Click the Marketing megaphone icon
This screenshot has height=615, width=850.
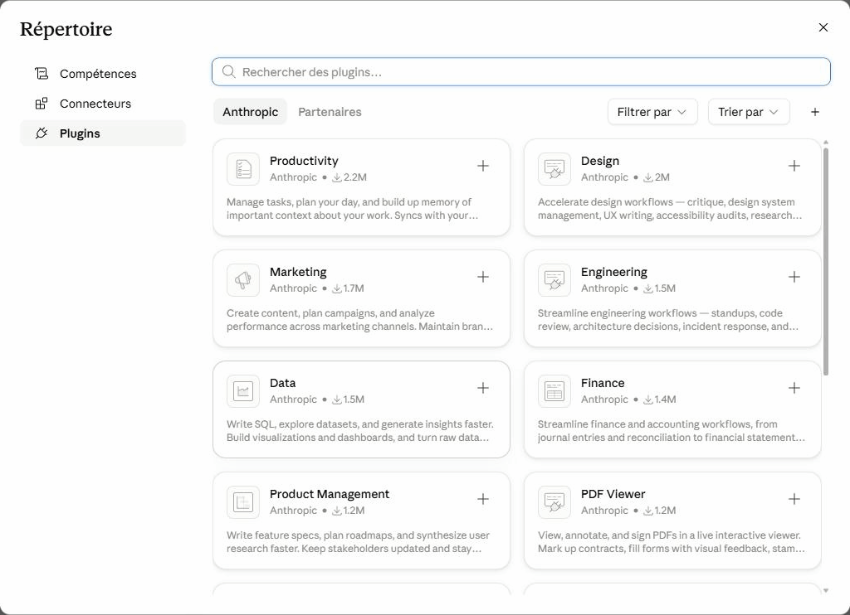click(x=243, y=280)
